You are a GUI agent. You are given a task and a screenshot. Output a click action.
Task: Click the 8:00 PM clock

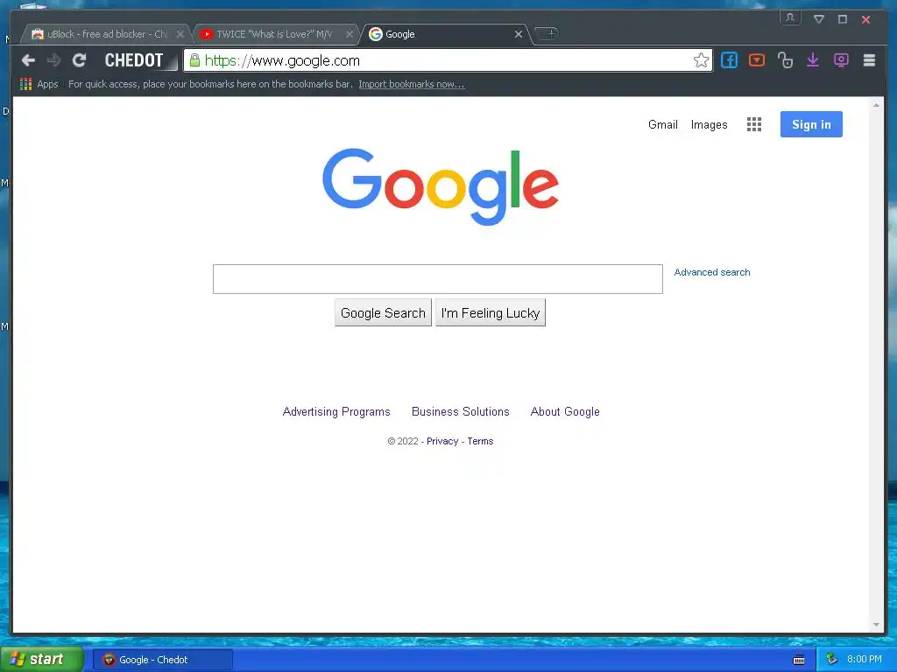click(x=865, y=660)
